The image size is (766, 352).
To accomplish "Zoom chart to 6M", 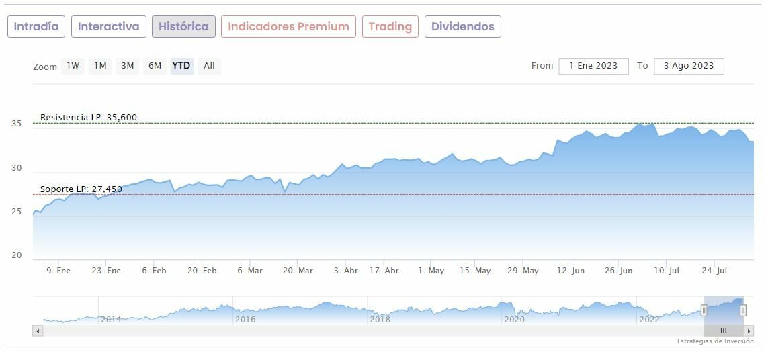I will tap(155, 66).
